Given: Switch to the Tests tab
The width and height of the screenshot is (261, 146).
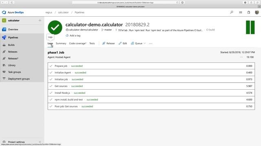Looking at the screenshot, I should coord(92,43).
